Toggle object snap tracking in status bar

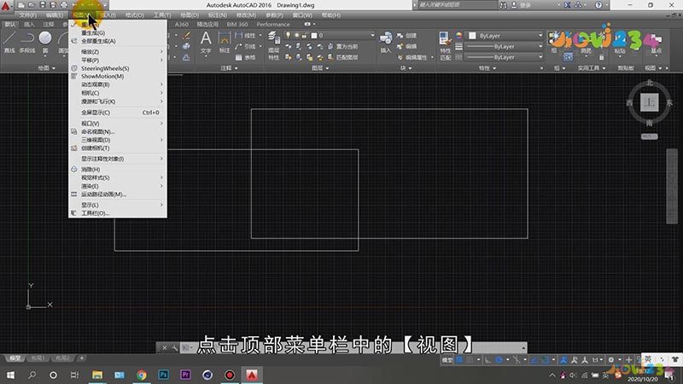[x=534, y=359]
